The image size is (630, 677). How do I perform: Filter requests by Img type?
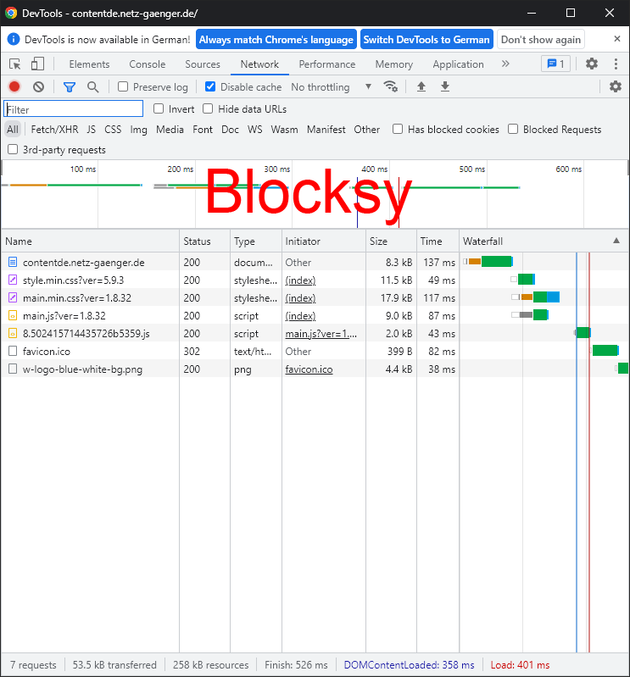(x=139, y=129)
